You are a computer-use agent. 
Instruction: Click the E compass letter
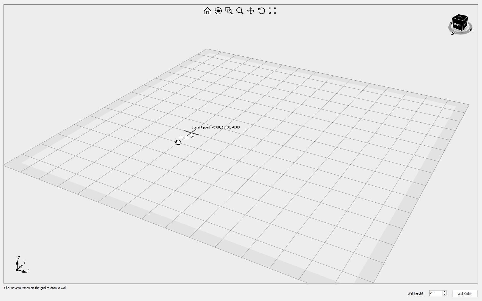tap(471, 30)
